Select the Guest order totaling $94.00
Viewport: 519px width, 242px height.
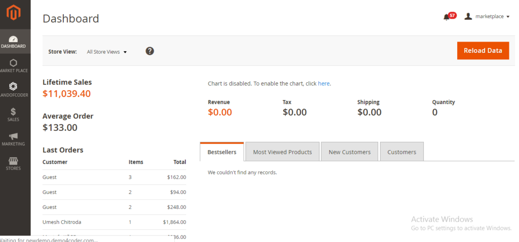click(114, 192)
